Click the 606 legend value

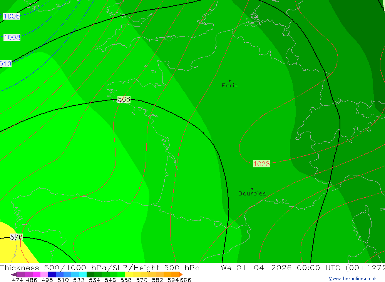pyautogui.click(x=186, y=280)
